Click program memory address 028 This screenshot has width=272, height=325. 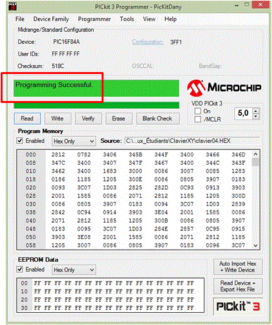coord(31,196)
